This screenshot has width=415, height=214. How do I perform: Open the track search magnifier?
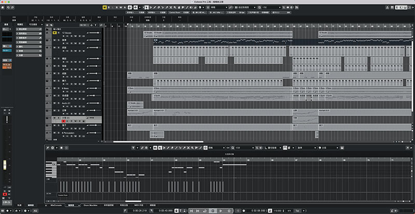tap(101, 25)
